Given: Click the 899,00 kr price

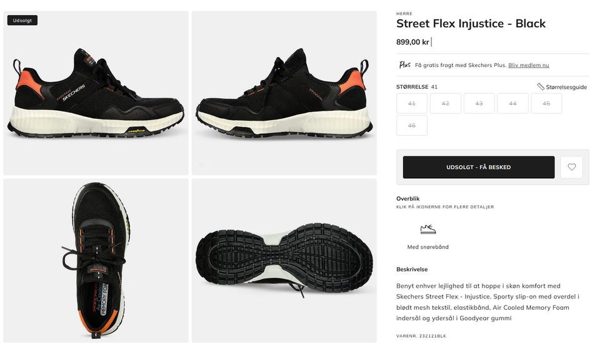Looking at the screenshot, I should click(412, 42).
